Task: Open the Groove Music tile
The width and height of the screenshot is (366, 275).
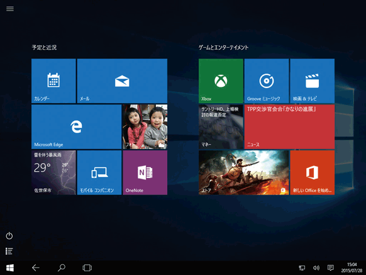Action: (x=267, y=81)
